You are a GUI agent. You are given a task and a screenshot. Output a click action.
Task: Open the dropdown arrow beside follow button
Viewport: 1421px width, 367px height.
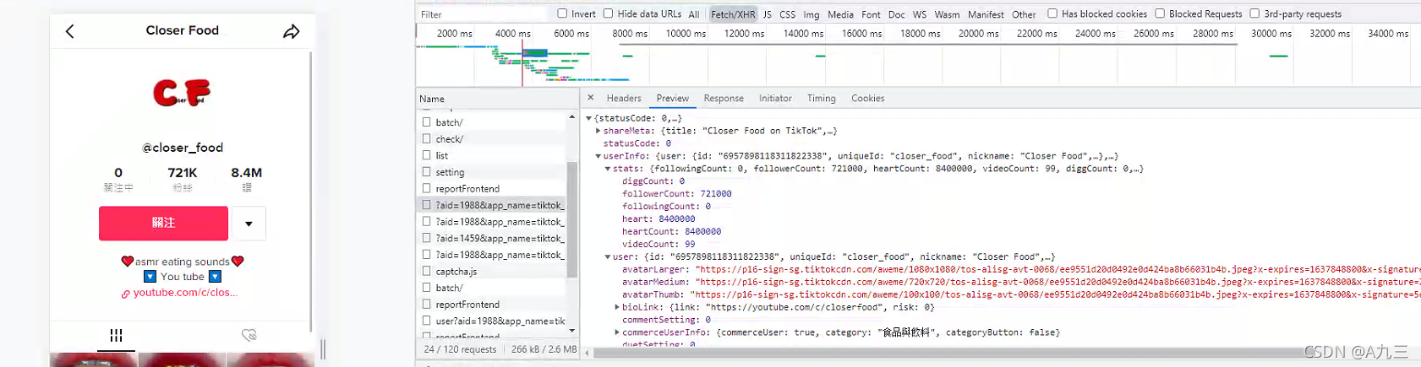[249, 224]
